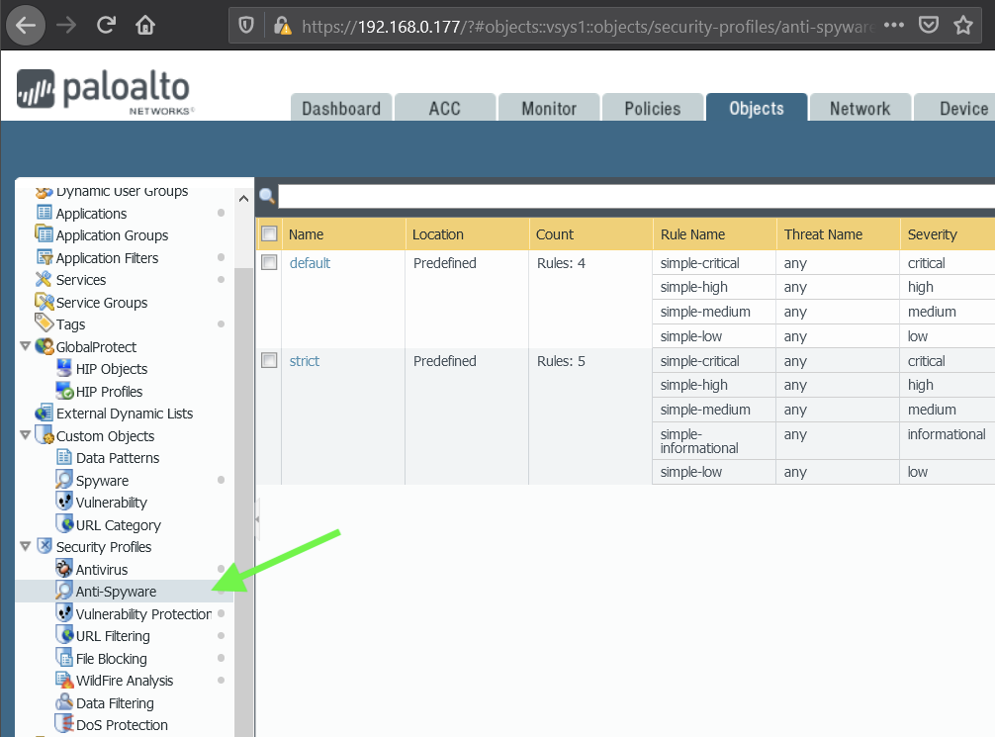Select the URL Filtering profile icon
995x737 pixels.
[61, 635]
